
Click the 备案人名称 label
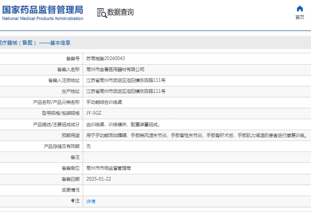[x=69, y=69]
